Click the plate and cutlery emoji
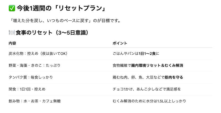This screenshot has width=221, height=113. coord(12,32)
